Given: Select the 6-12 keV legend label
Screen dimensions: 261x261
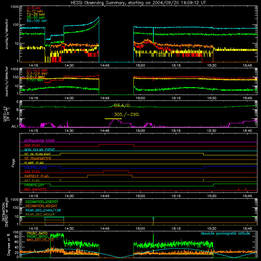Looking at the screenshot, I should coord(35,11).
